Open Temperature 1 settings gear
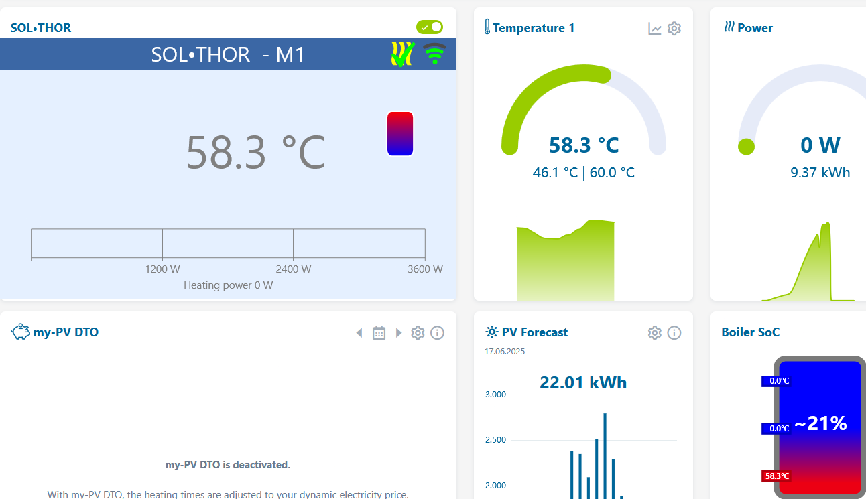The width and height of the screenshot is (866, 499). coord(674,29)
